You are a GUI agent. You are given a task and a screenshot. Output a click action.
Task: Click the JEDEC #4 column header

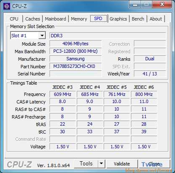90,87
